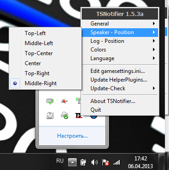Image resolution: width=169 pixels, height=170 pixels.
Task: Click the disc drive tray icon
Action: click(x=50, y=115)
